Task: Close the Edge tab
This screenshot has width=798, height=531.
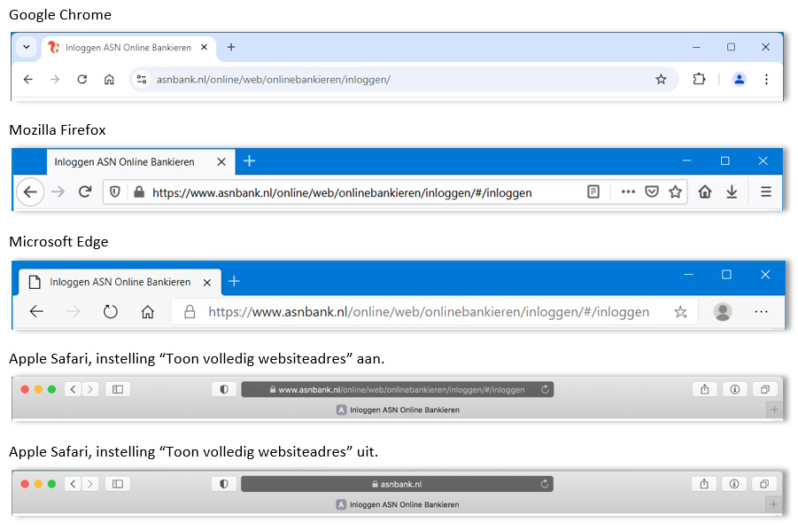Action: tap(207, 282)
